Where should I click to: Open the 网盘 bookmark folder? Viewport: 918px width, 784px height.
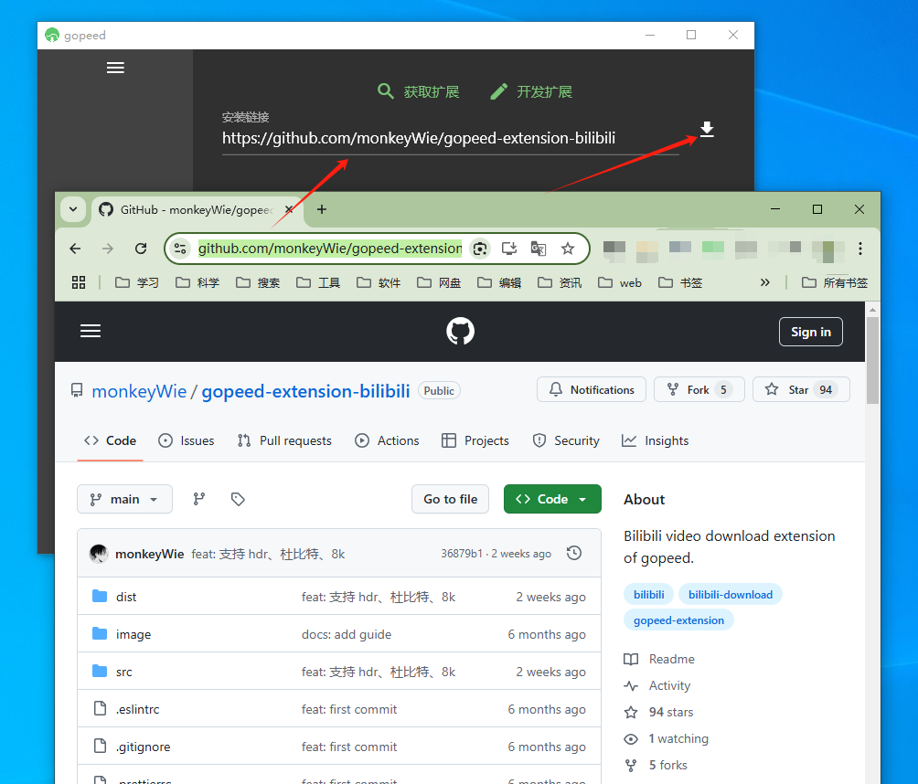[439, 282]
